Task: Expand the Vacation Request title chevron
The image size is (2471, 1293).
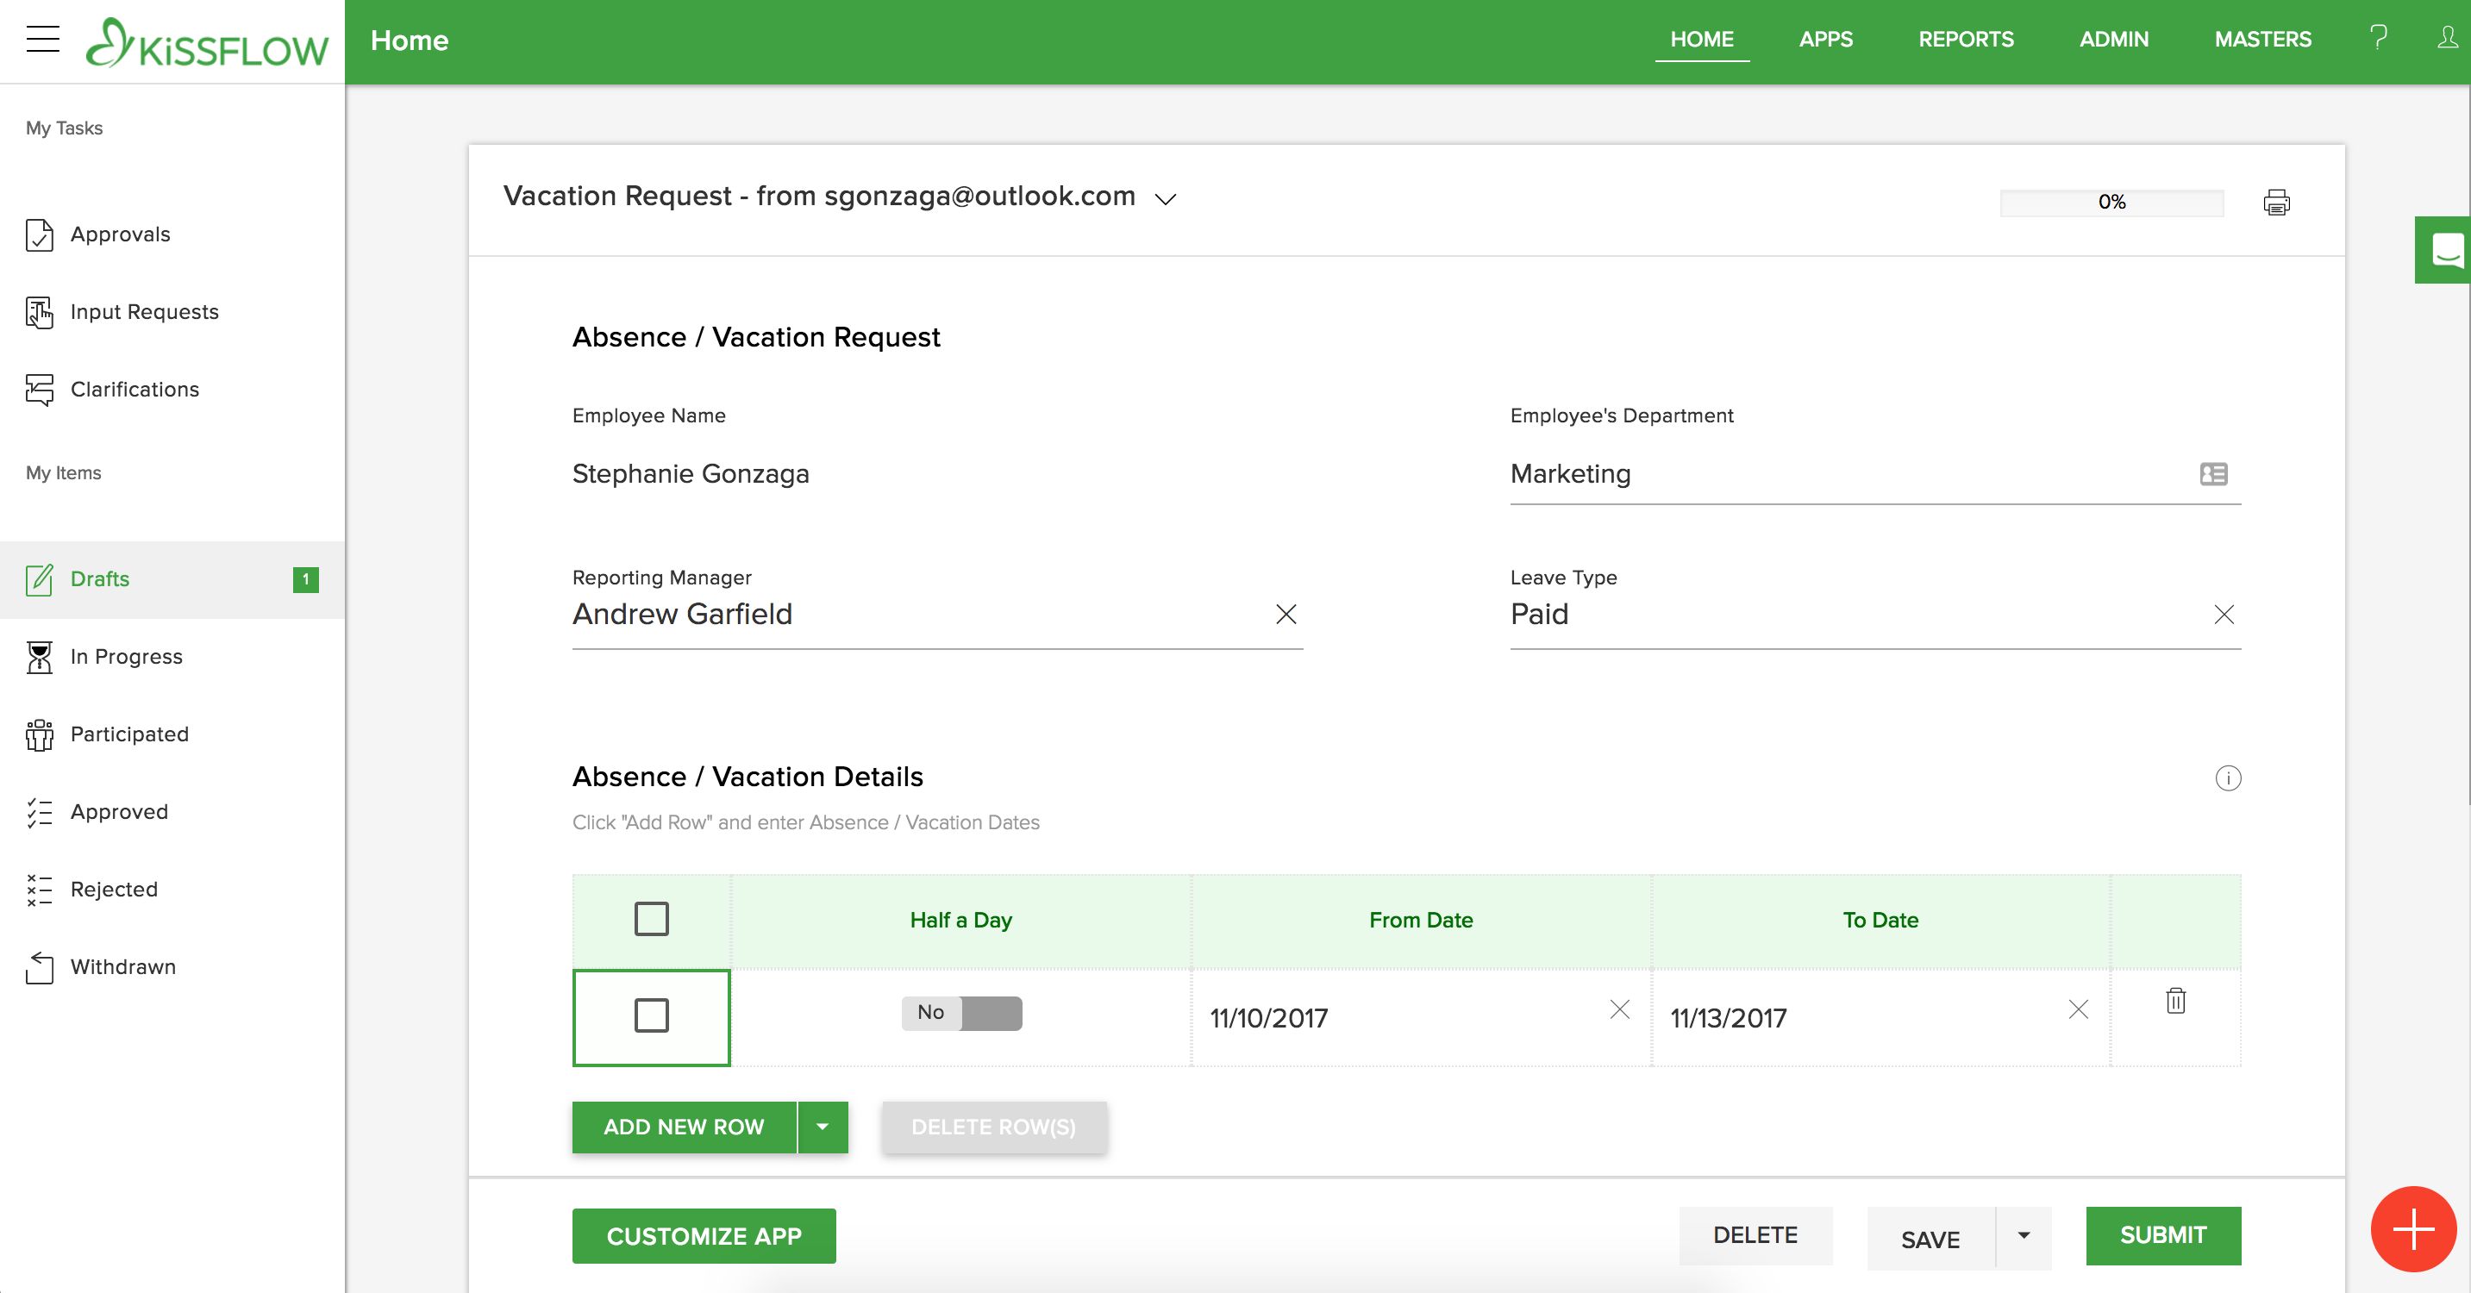Action: tap(1166, 199)
